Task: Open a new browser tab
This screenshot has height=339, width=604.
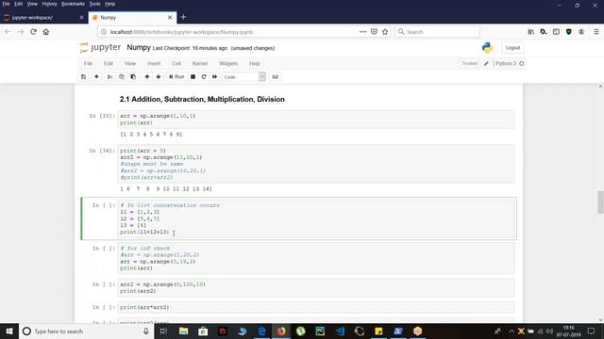Action: pos(183,17)
